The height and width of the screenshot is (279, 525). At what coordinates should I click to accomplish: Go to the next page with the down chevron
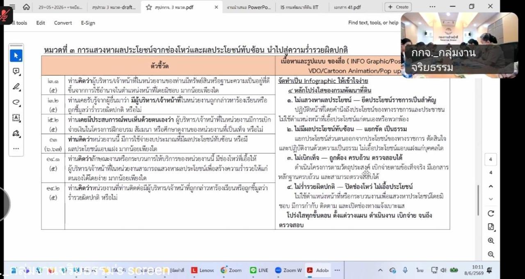491,199
